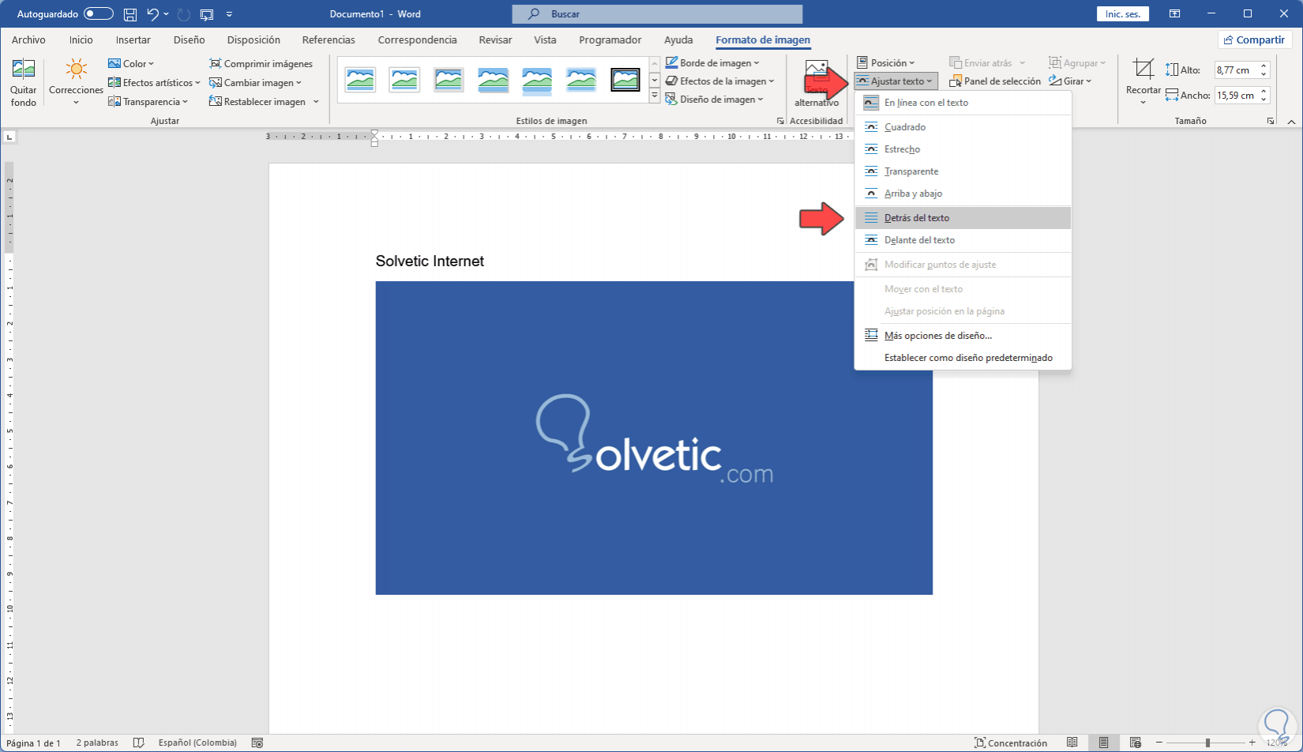Open the Posición dropdown
The image size is (1303, 752).
[886, 63]
